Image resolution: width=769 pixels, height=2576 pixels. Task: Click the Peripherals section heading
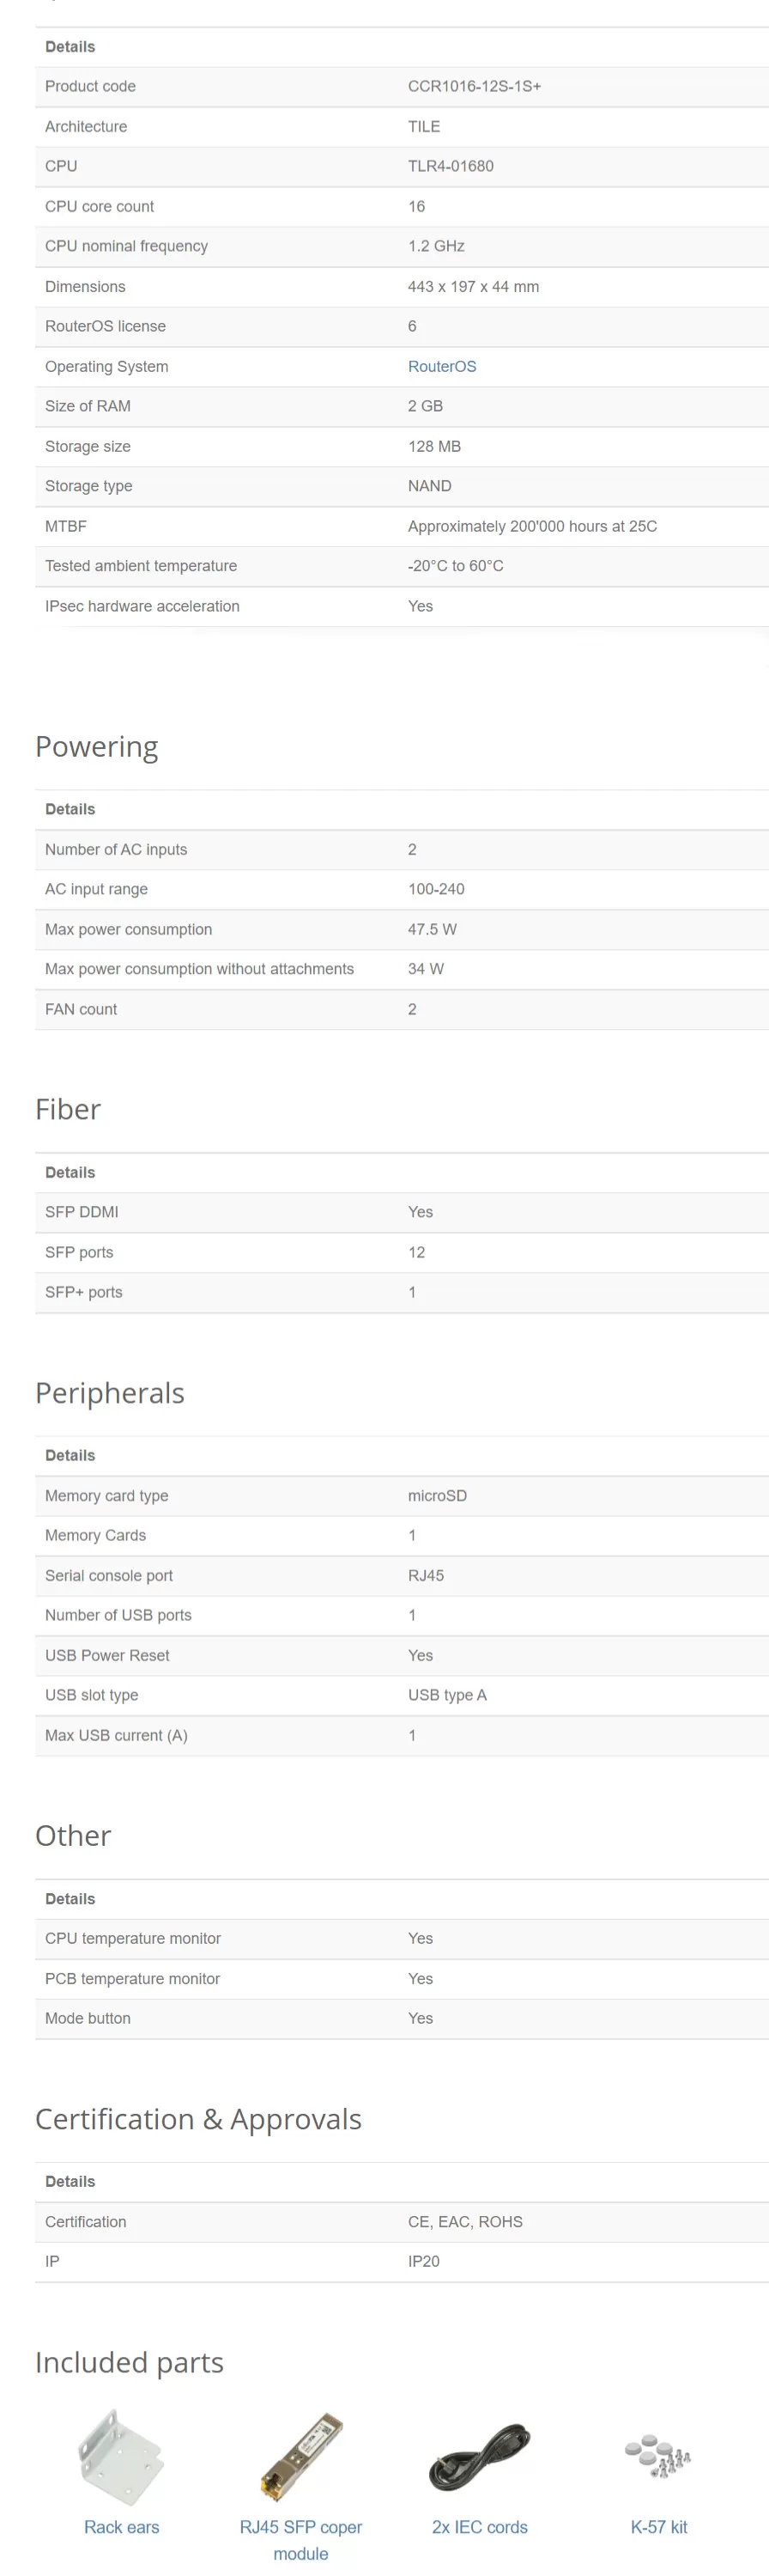click(x=110, y=1393)
